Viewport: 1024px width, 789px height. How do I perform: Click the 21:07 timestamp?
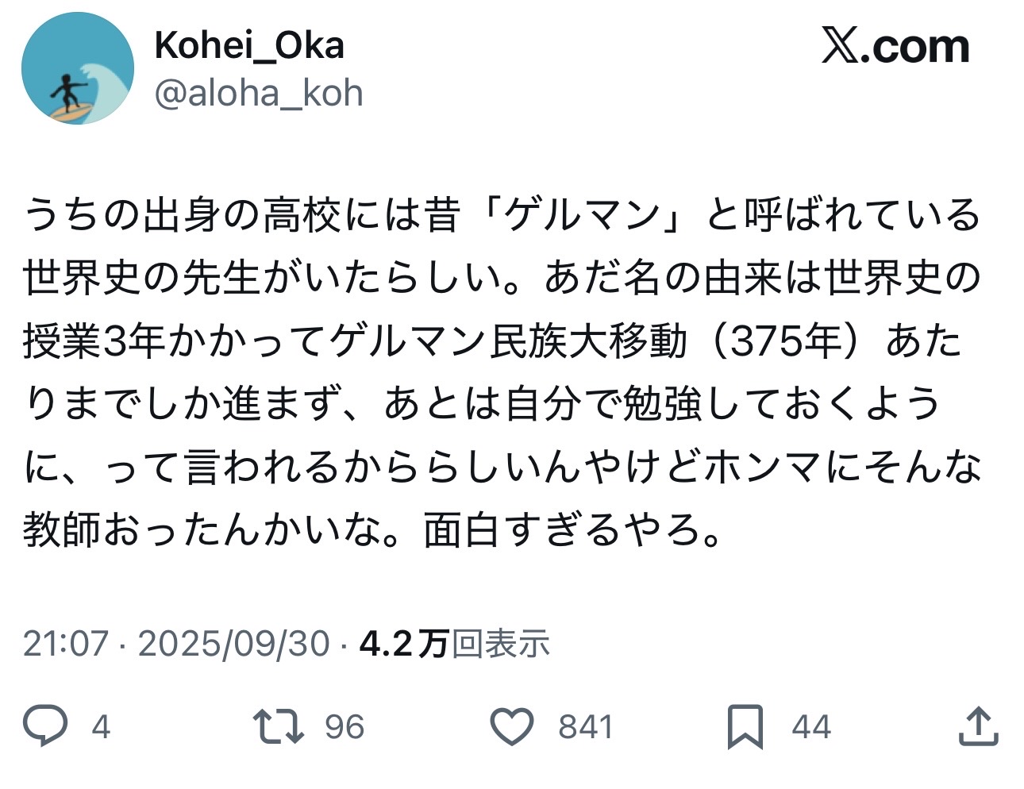(x=65, y=643)
